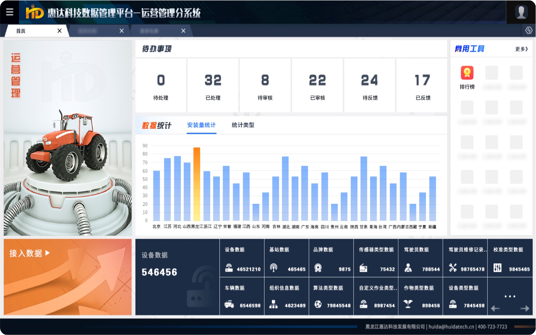
Task: Close the 首页 tab
Action: 60,31
